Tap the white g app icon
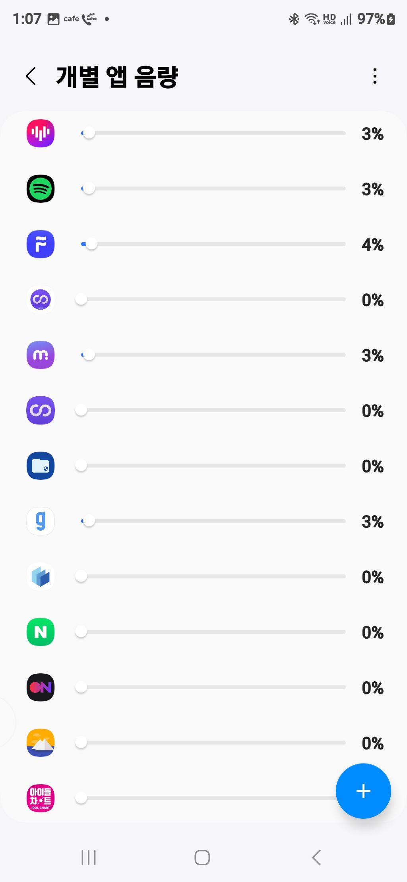 tap(41, 521)
